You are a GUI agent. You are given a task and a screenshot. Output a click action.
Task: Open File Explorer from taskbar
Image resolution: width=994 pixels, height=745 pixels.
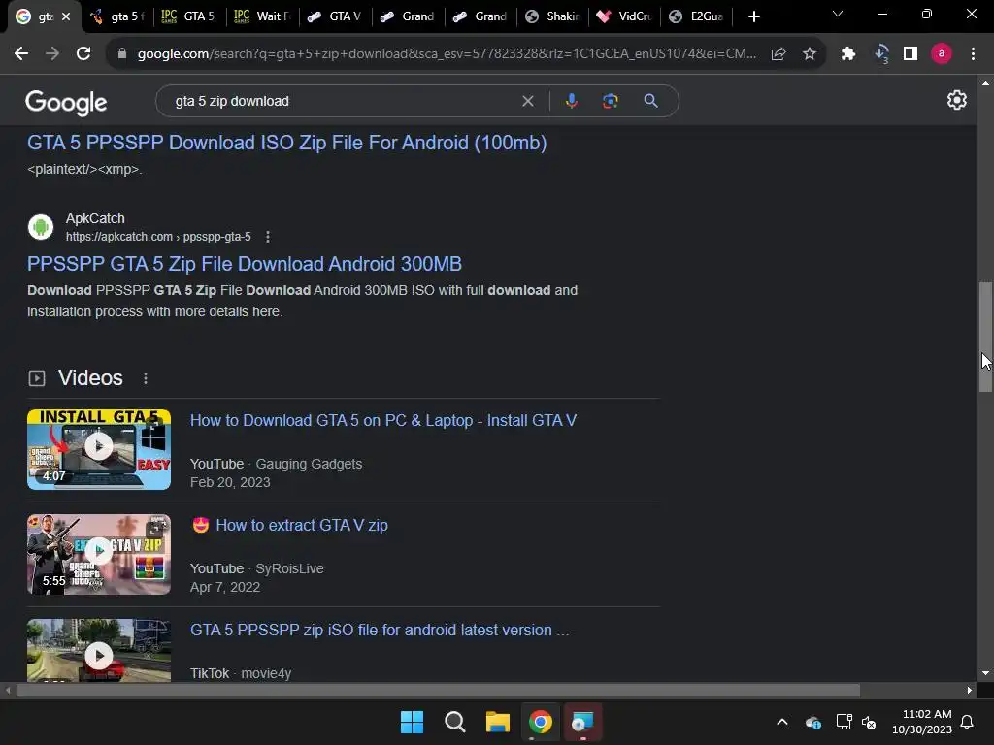pos(498,722)
